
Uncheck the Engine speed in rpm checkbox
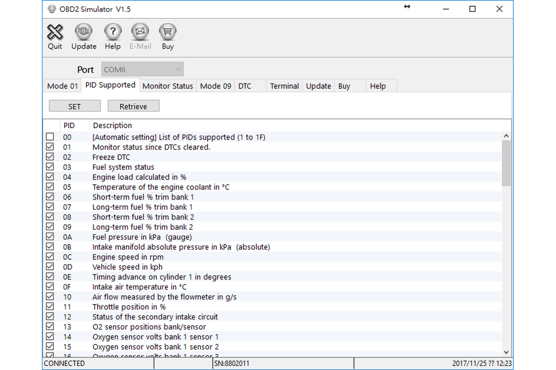(x=50, y=257)
